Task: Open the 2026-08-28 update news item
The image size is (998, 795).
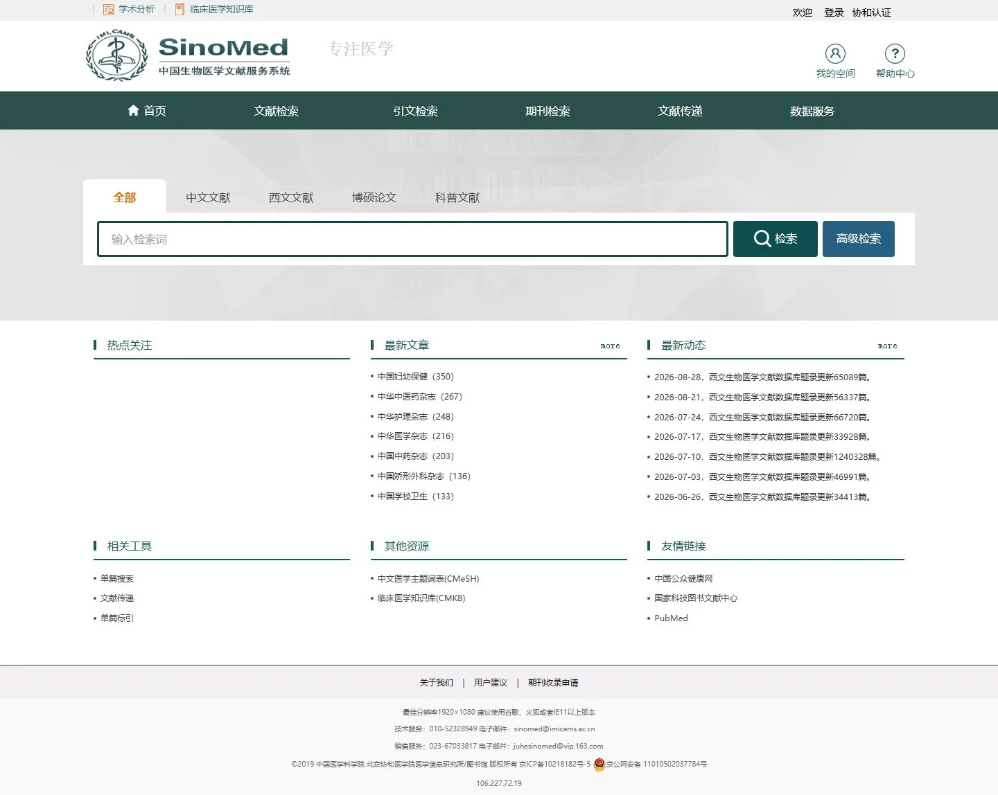Action: [763, 377]
